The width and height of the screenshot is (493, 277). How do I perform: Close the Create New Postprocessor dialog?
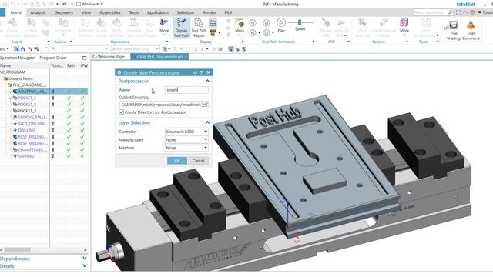pos(208,72)
